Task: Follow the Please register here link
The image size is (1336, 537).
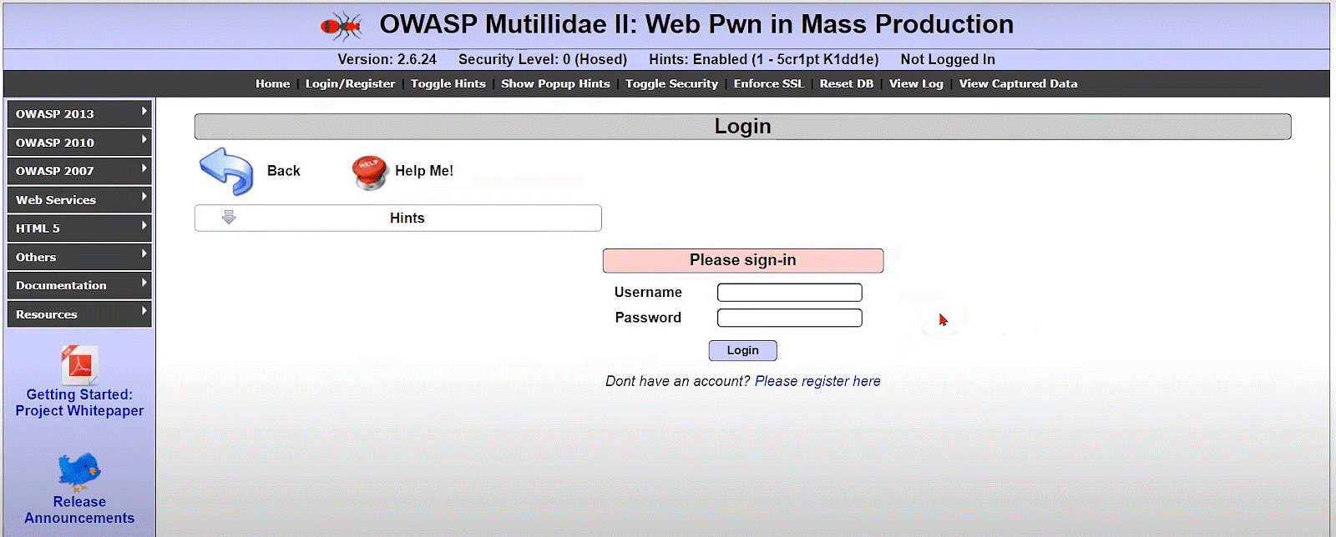Action: point(817,381)
